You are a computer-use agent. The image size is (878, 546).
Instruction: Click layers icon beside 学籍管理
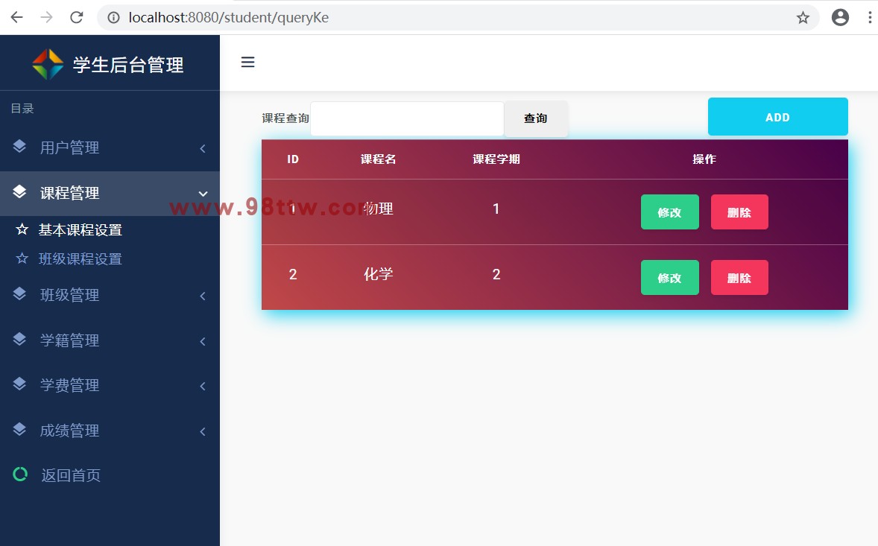pyautogui.click(x=19, y=339)
